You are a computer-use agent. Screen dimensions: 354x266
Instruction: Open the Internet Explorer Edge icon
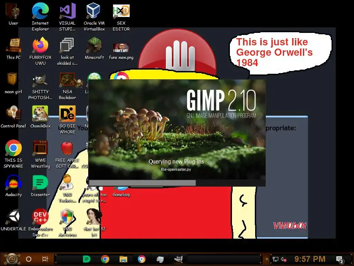point(40,17)
